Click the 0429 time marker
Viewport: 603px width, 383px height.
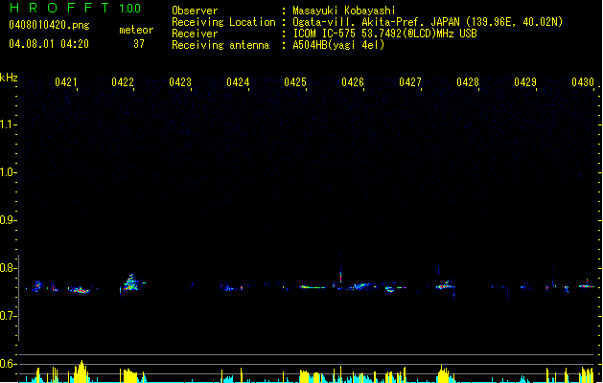(x=525, y=82)
